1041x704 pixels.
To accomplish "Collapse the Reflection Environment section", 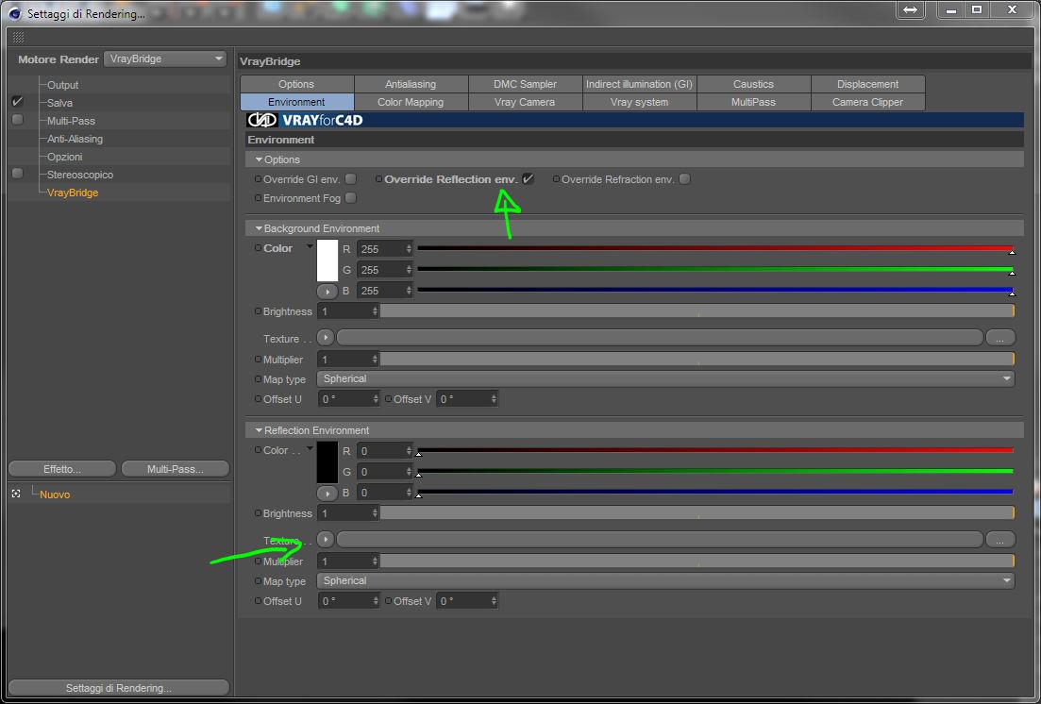I will point(259,430).
